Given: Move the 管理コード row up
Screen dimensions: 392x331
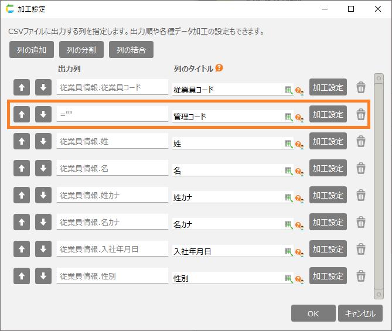Looking at the screenshot, I should tap(21, 114).
